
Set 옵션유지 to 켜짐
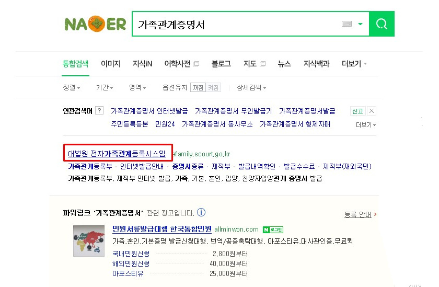(213, 88)
